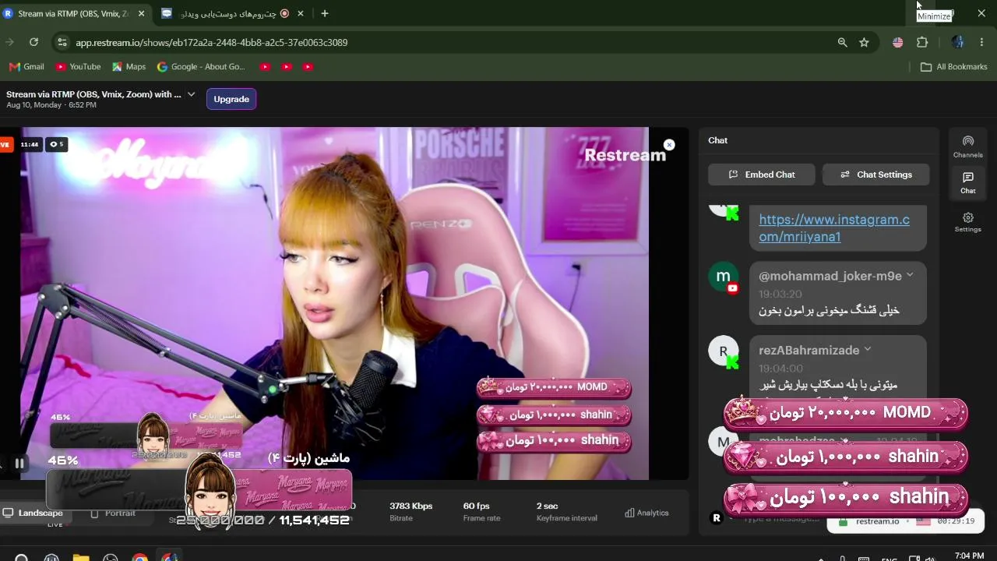Focus the address bar URL
The height and width of the screenshot is (561, 997).
212,43
